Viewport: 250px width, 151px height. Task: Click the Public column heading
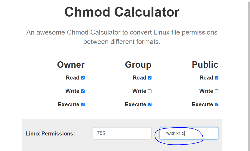(x=205, y=65)
